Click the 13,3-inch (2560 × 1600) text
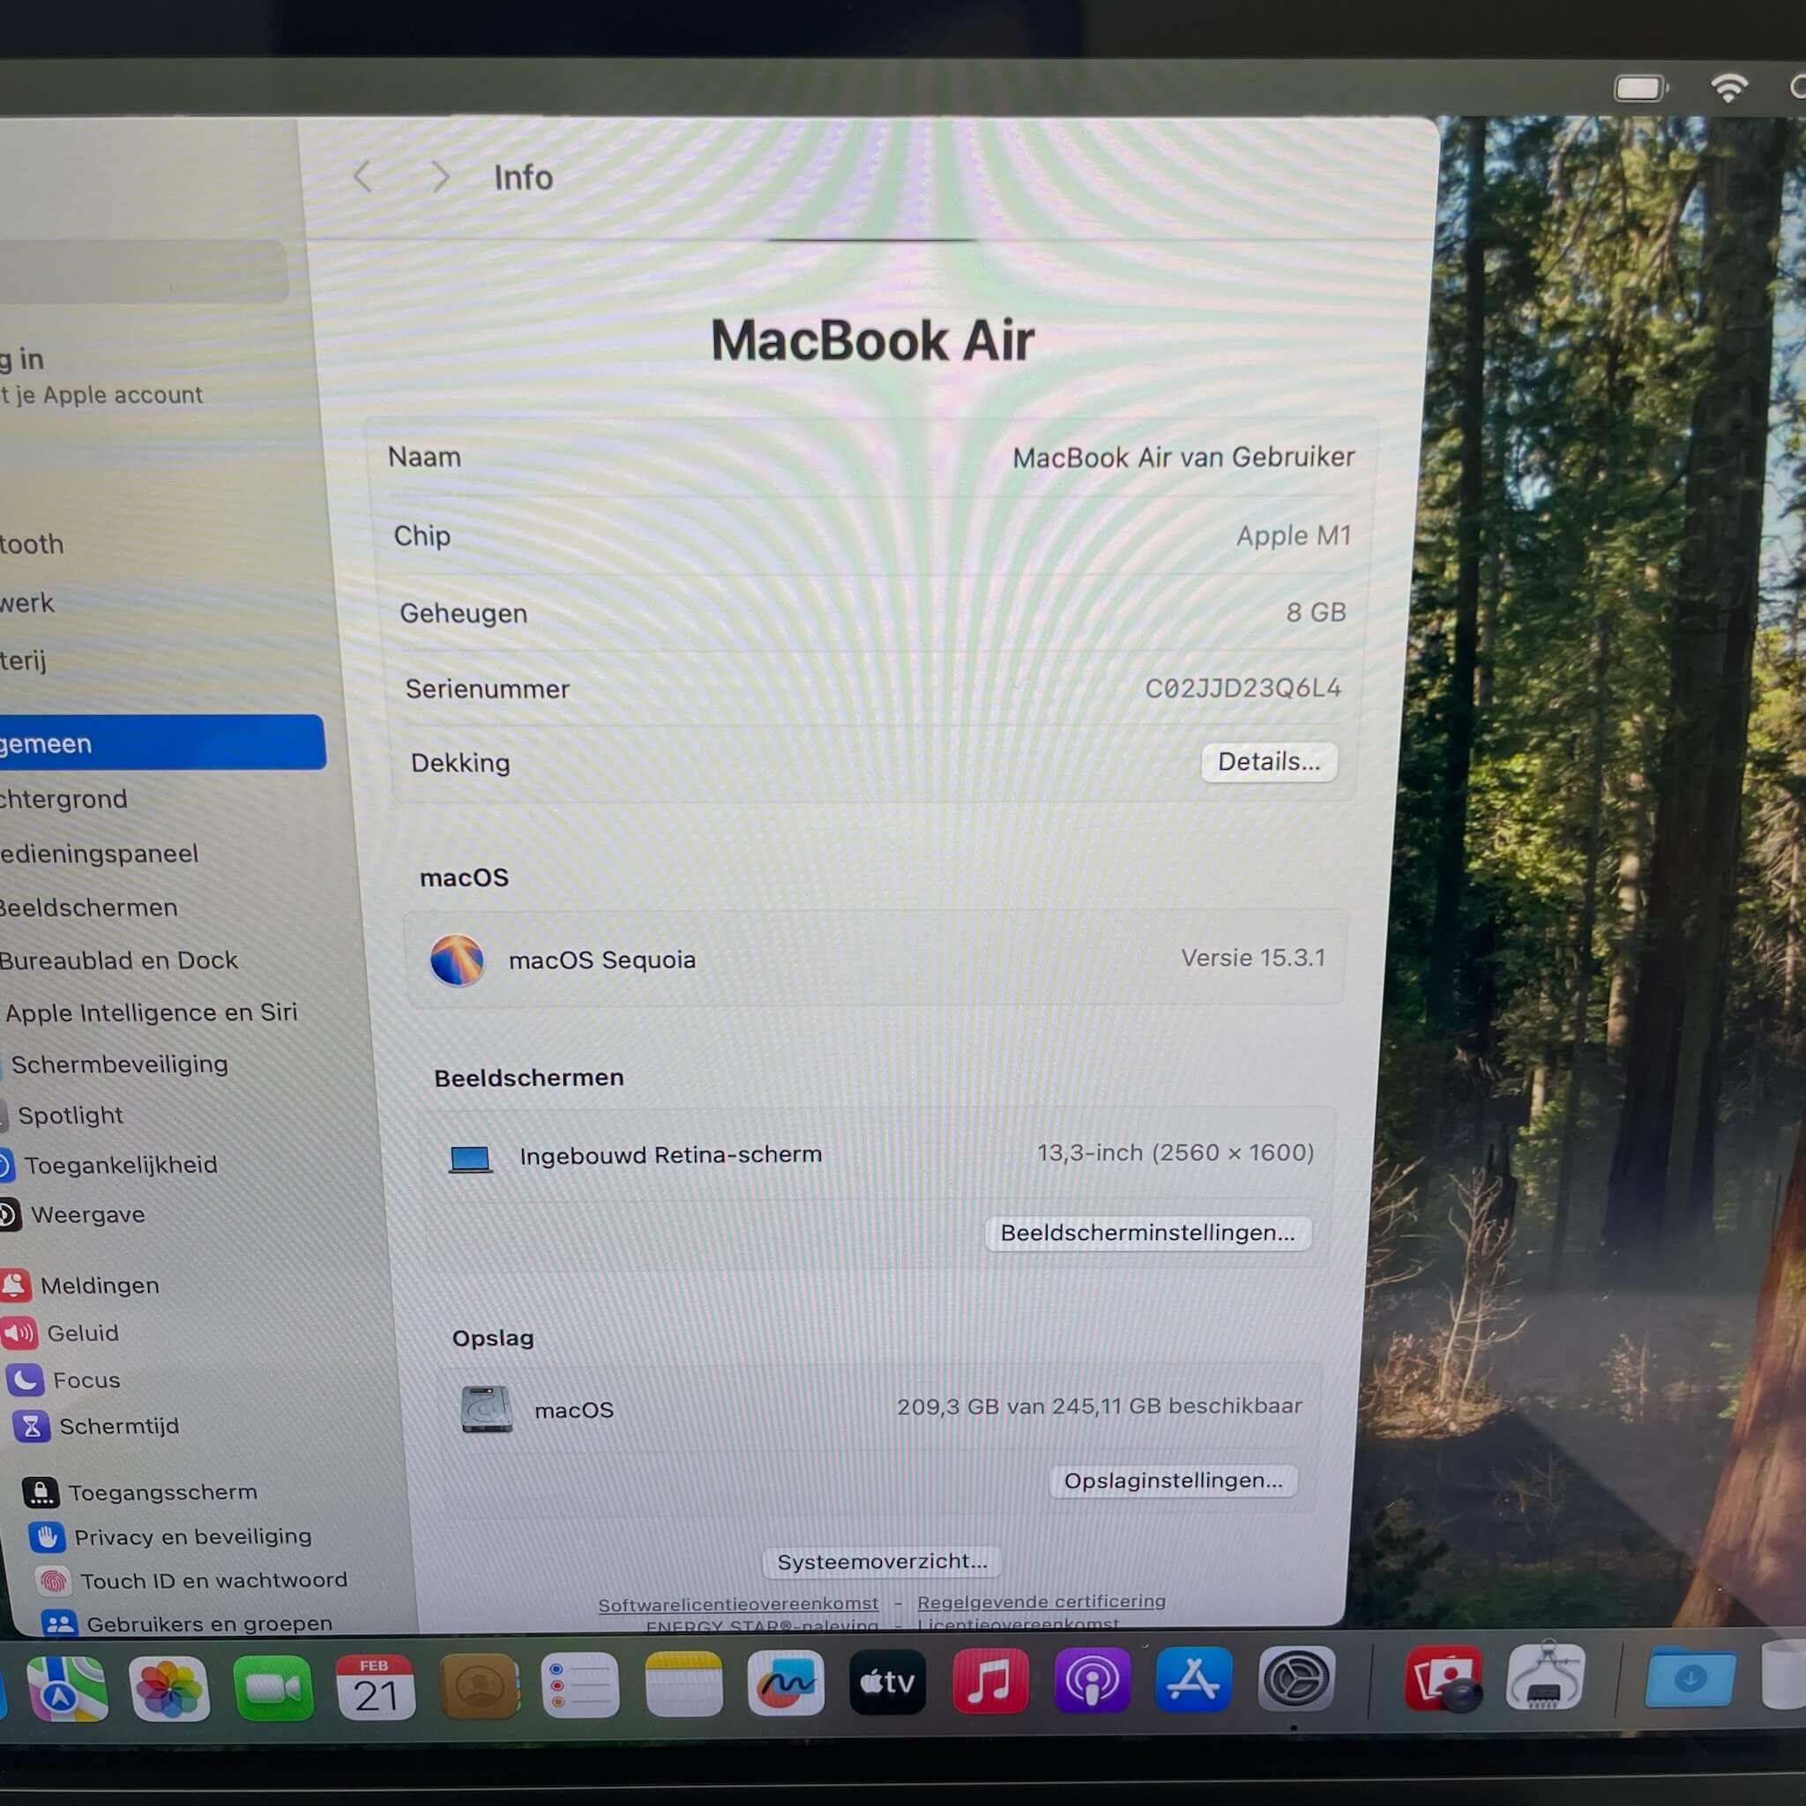The width and height of the screenshot is (1806, 1806). (1175, 1153)
